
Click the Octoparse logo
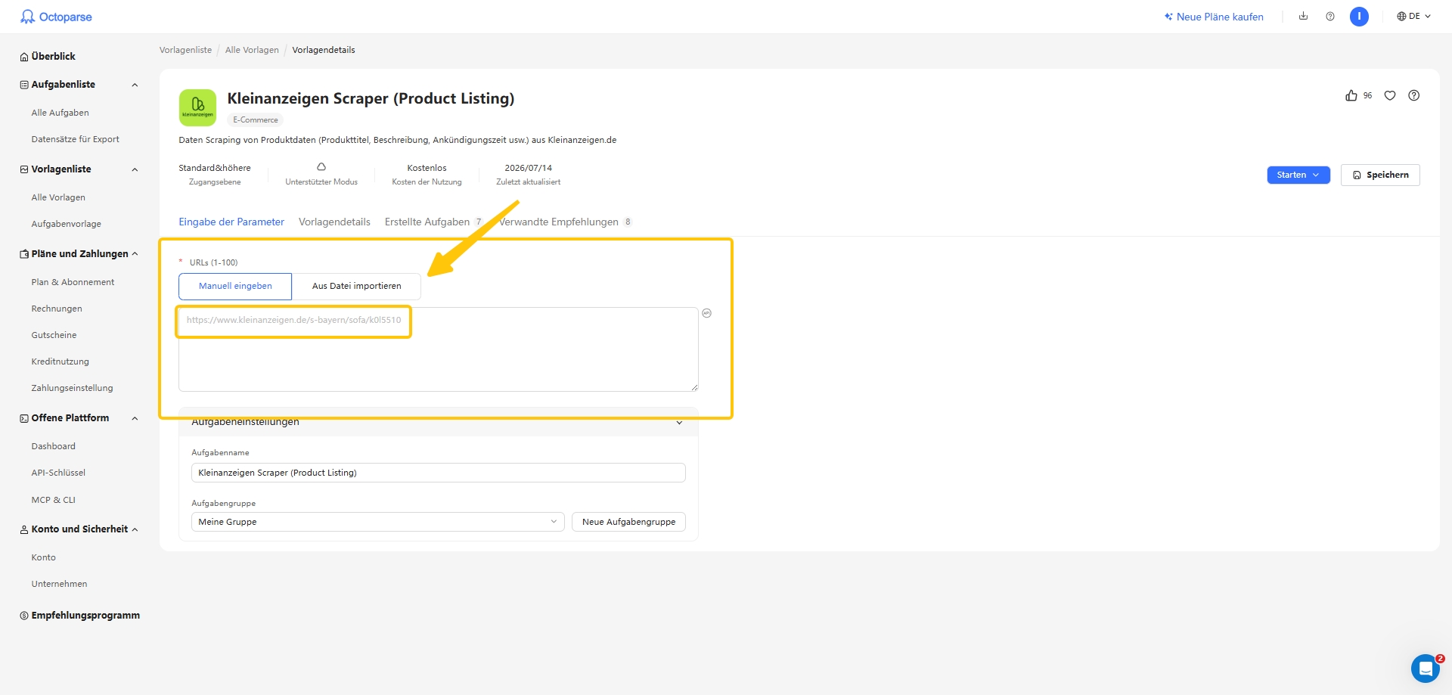click(x=56, y=17)
